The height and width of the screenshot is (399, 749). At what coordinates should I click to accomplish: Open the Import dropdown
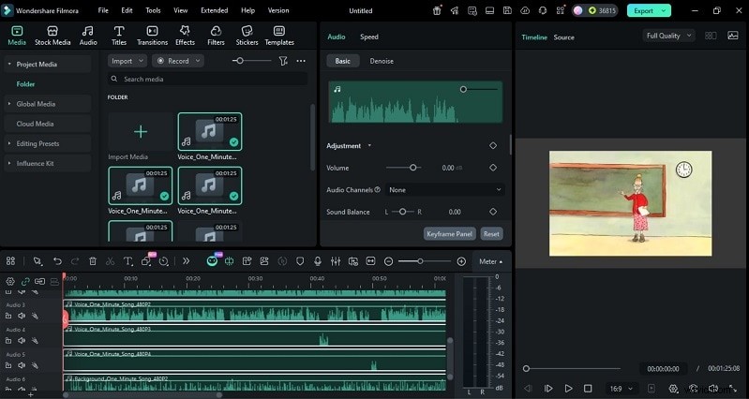(x=127, y=61)
